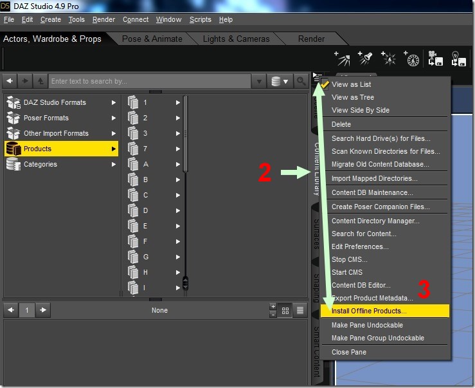
Task: Click Install Offline Products
Action: click(x=385, y=311)
